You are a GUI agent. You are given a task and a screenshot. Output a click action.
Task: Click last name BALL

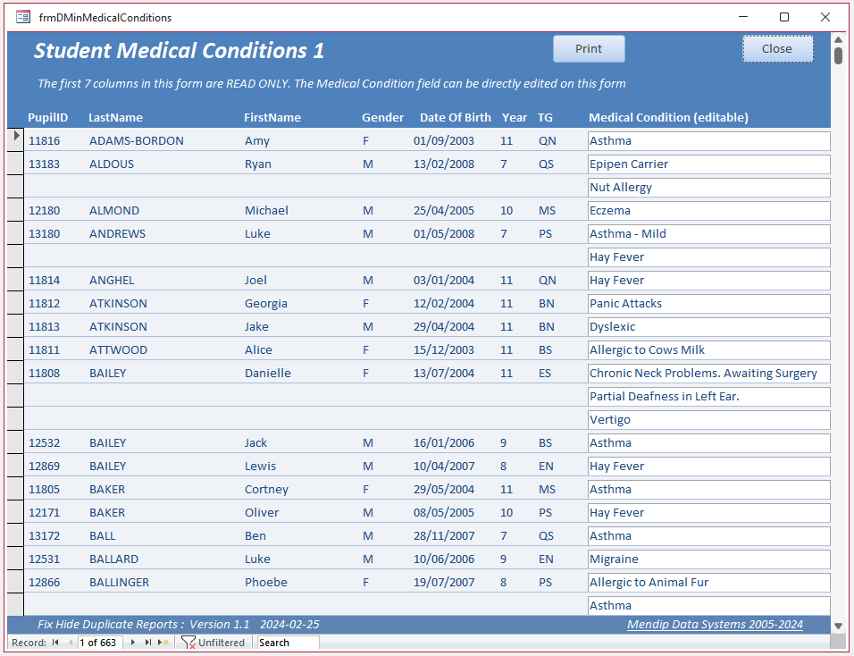coord(103,536)
